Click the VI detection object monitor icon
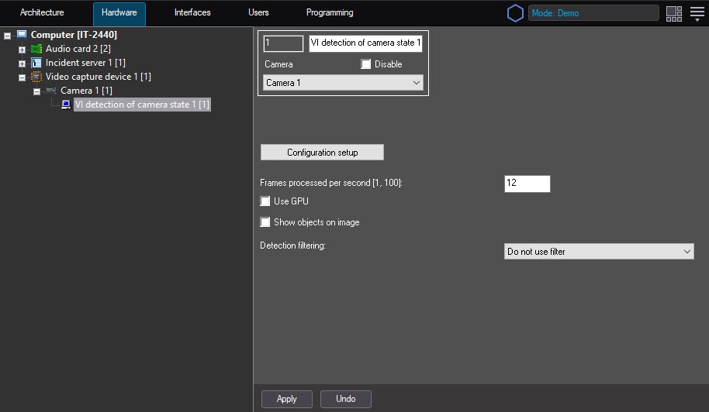This screenshot has height=412, width=709. [x=66, y=105]
